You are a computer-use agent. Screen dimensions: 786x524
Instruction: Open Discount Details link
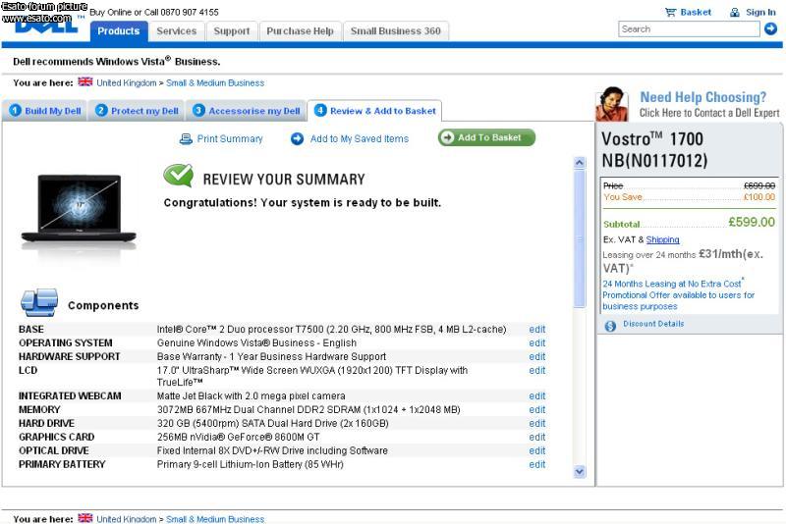(653, 324)
